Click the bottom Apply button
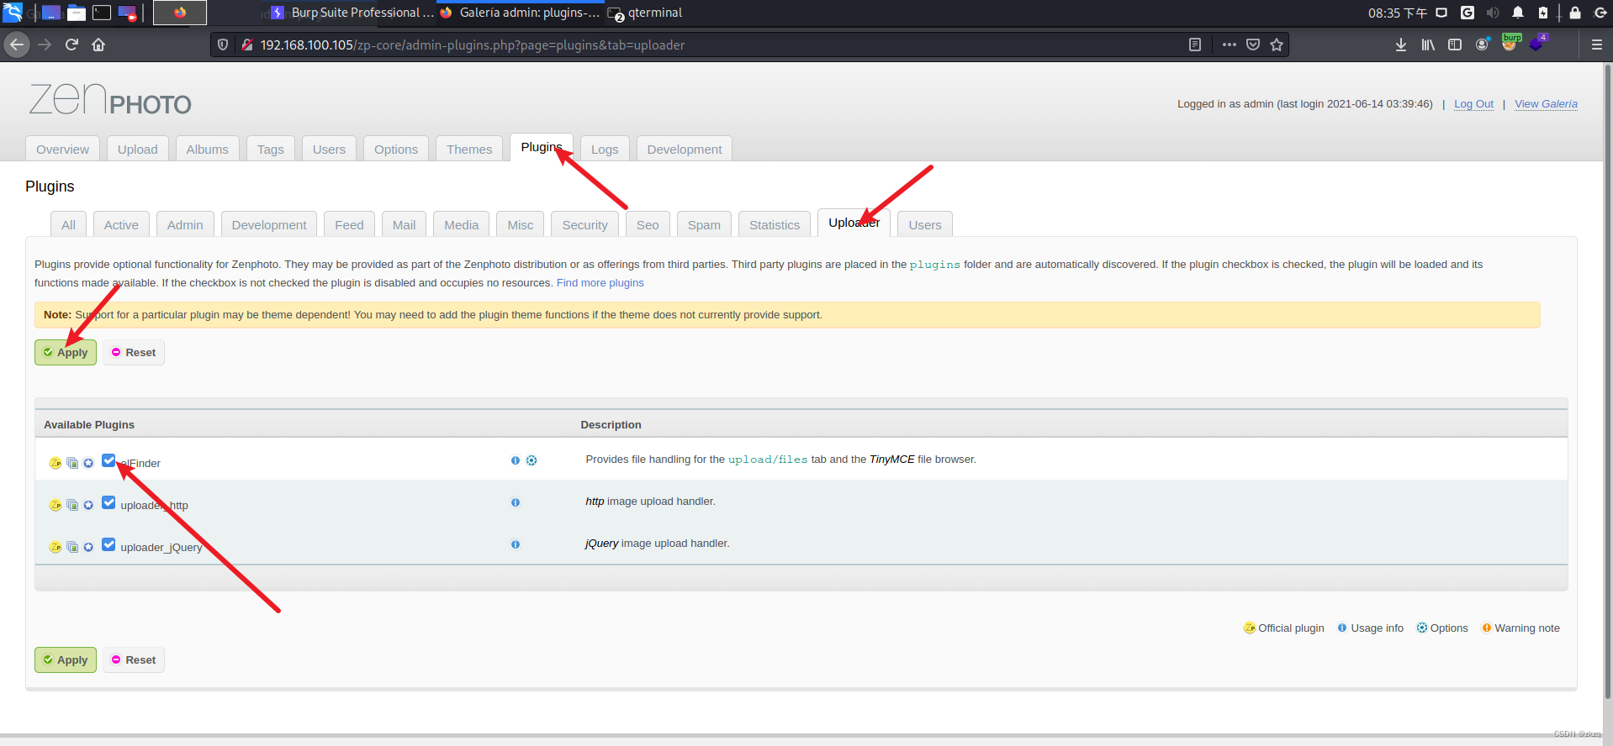 click(66, 659)
